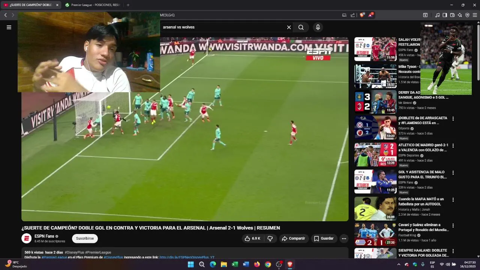Click the #PremierLeague hashtag above description
This screenshot has height=270, width=480.
[98, 252]
